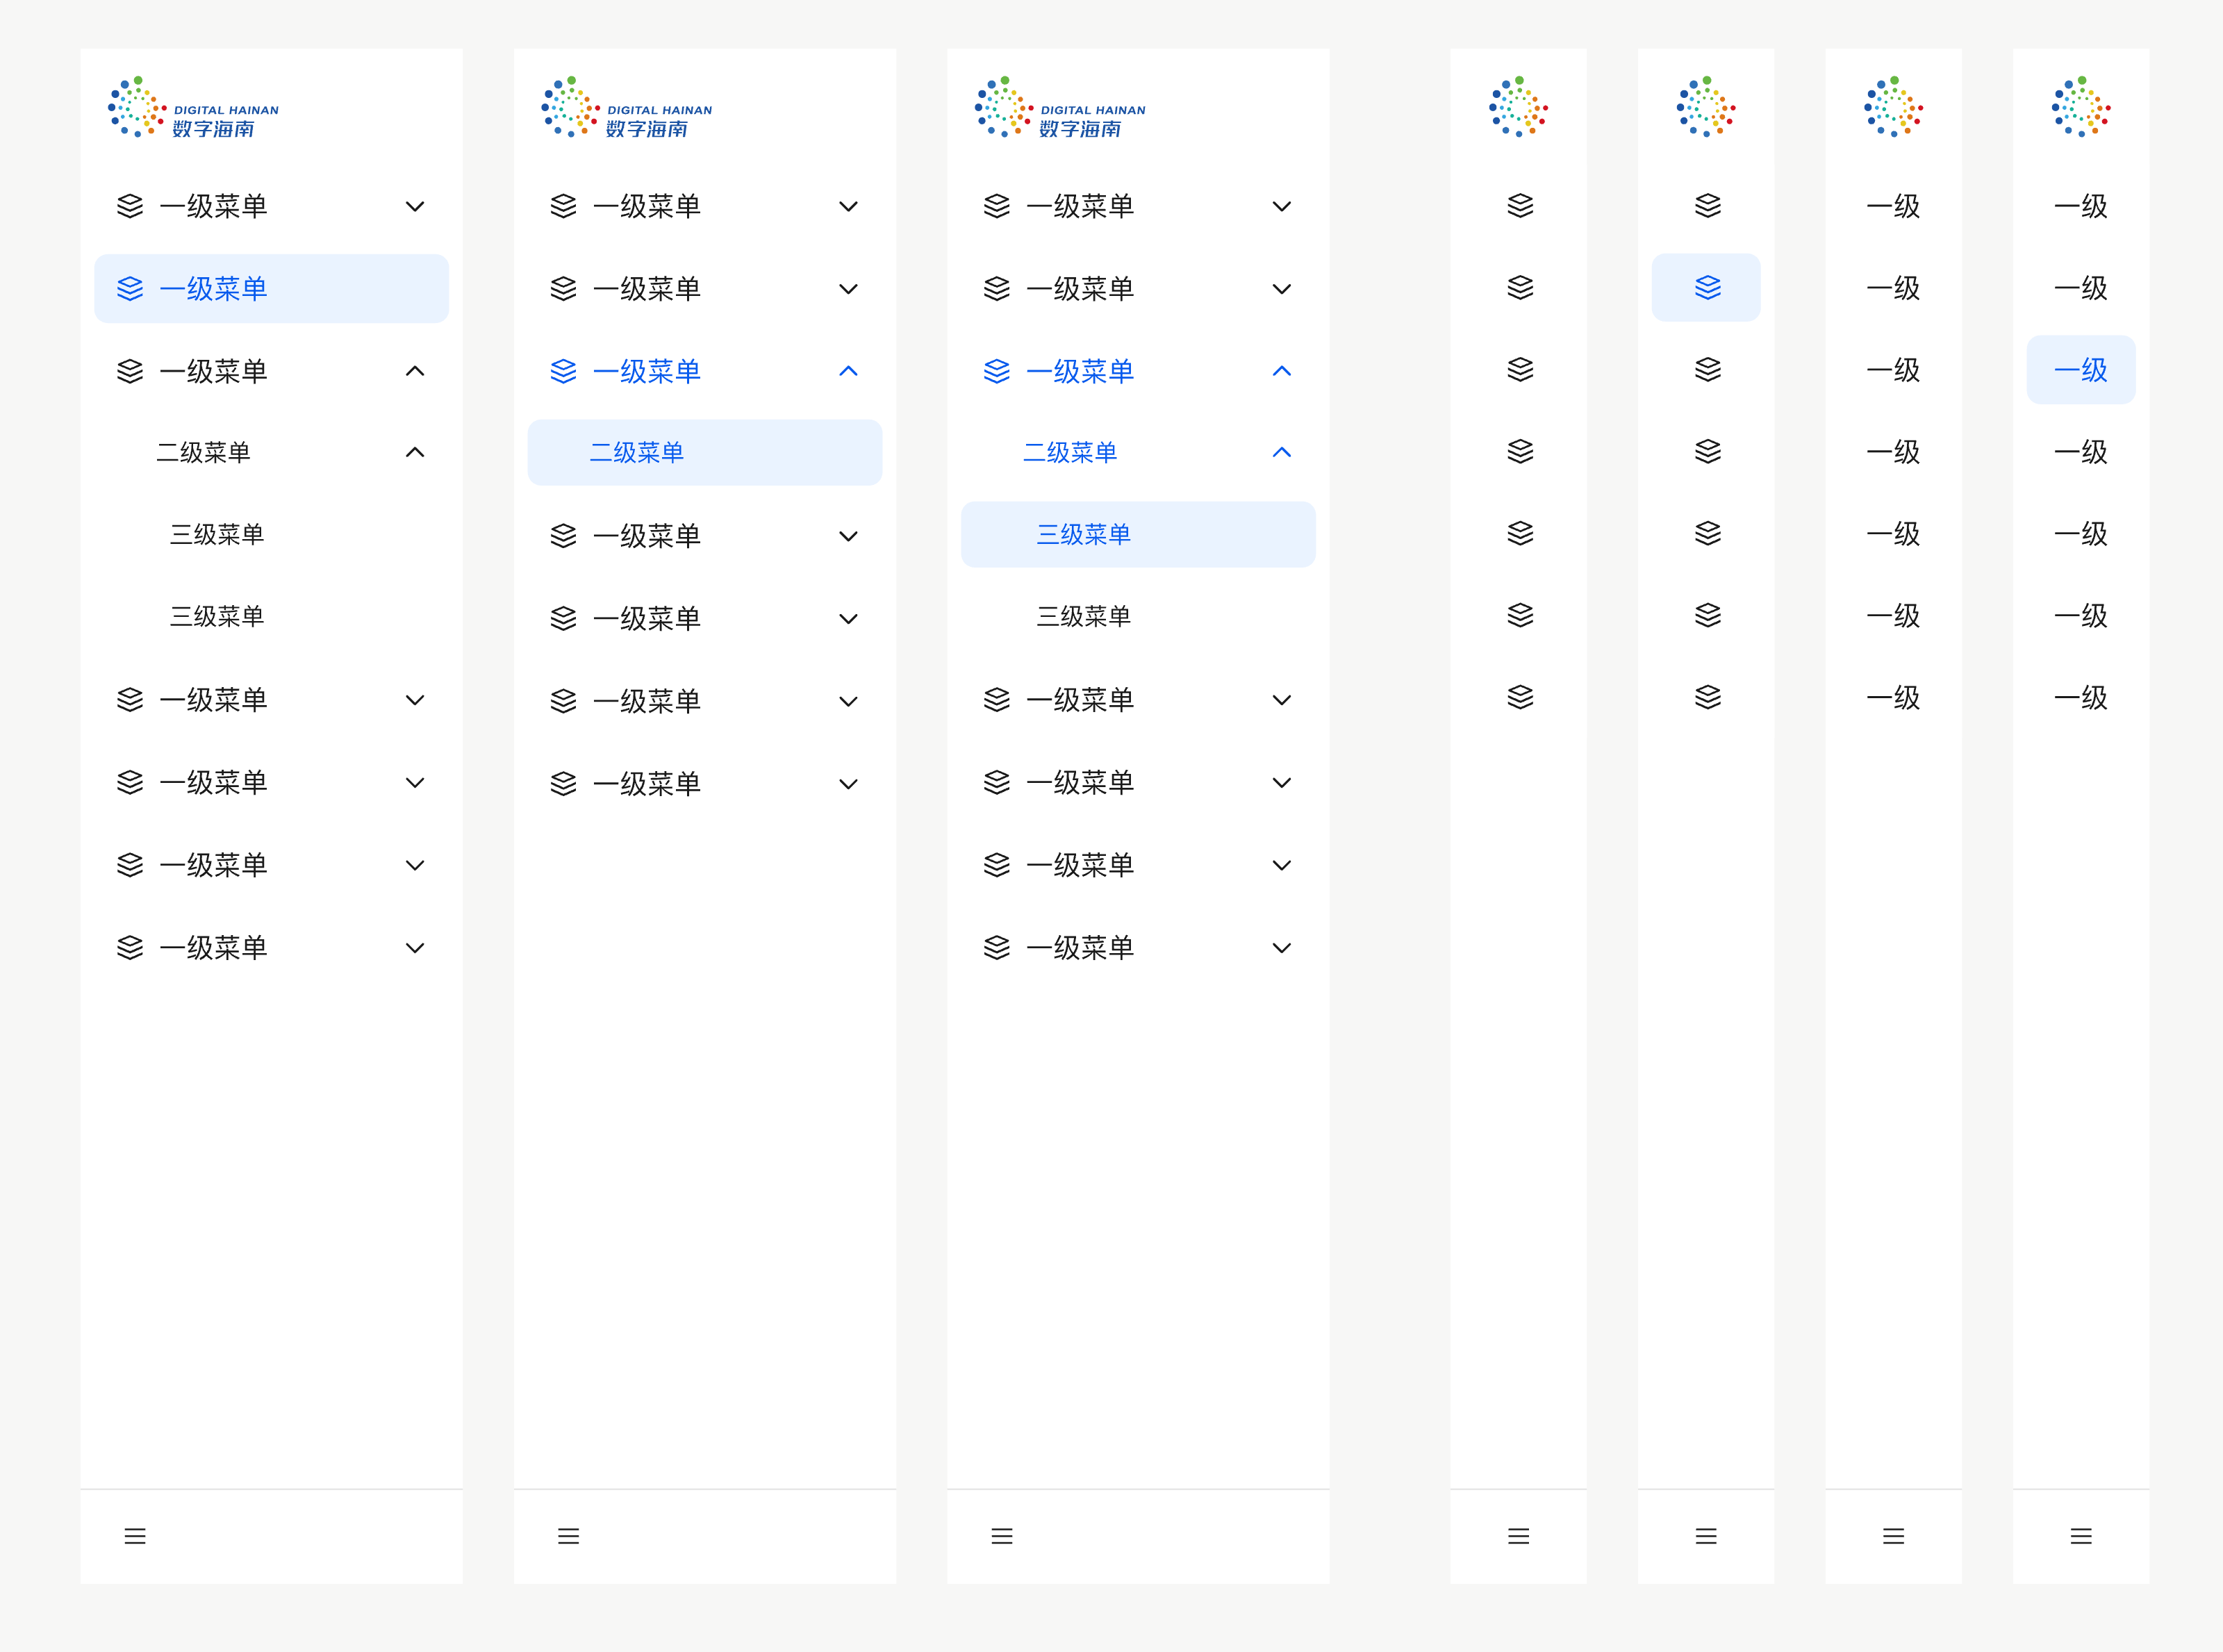Click the last layers icon in sidebar with highlighted icon
2223x1652 pixels.
1708,697
